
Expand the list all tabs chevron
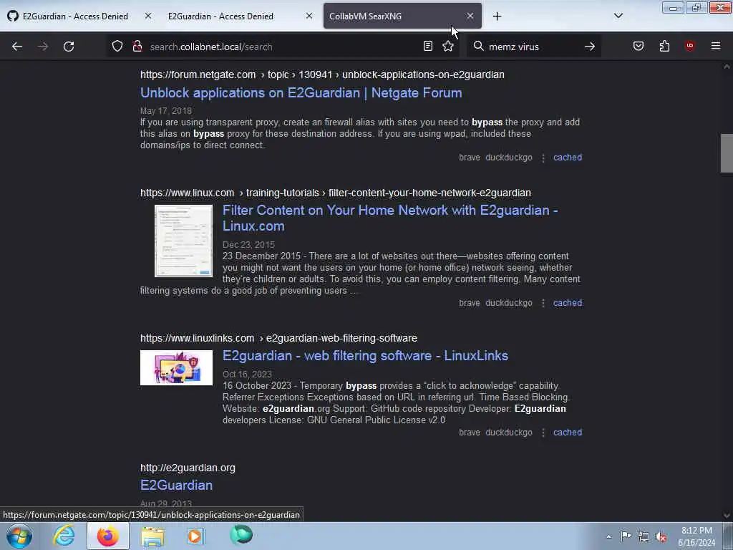618,16
